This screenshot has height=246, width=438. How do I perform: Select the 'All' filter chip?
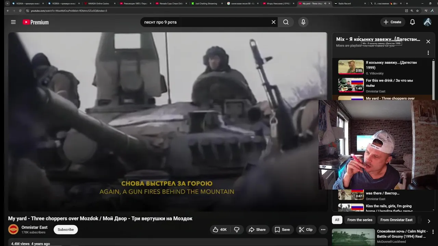click(x=337, y=220)
